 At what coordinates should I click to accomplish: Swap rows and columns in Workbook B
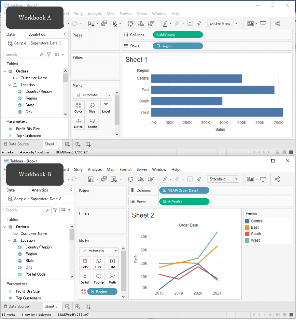pyautogui.click(x=131, y=179)
